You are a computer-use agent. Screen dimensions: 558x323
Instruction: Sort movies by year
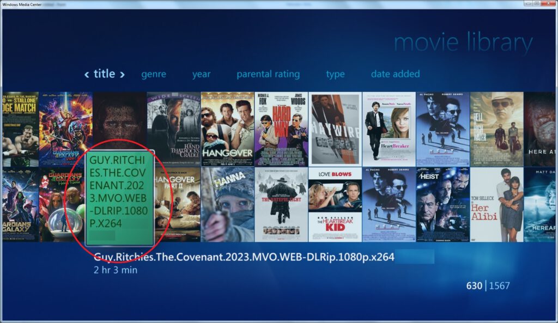202,74
